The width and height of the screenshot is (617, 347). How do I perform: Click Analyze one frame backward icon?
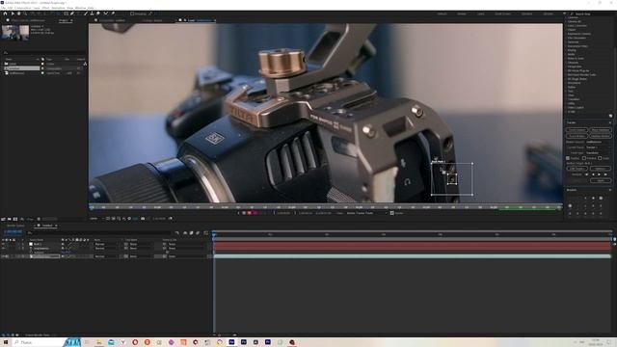click(x=586, y=174)
